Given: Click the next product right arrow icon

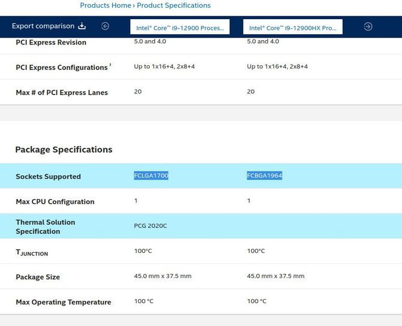Looking at the screenshot, I should click(368, 26).
